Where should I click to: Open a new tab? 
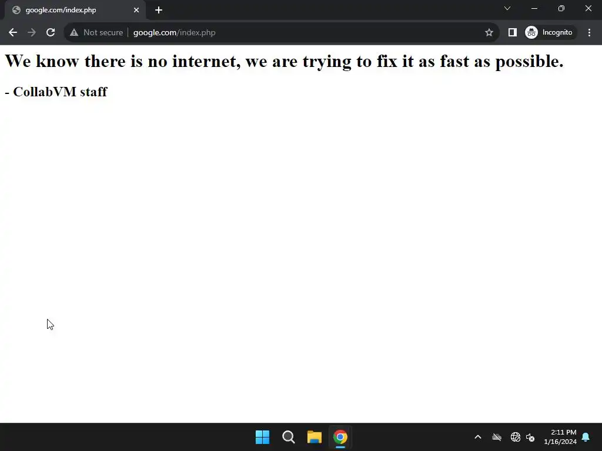click(x=159, y=10)
